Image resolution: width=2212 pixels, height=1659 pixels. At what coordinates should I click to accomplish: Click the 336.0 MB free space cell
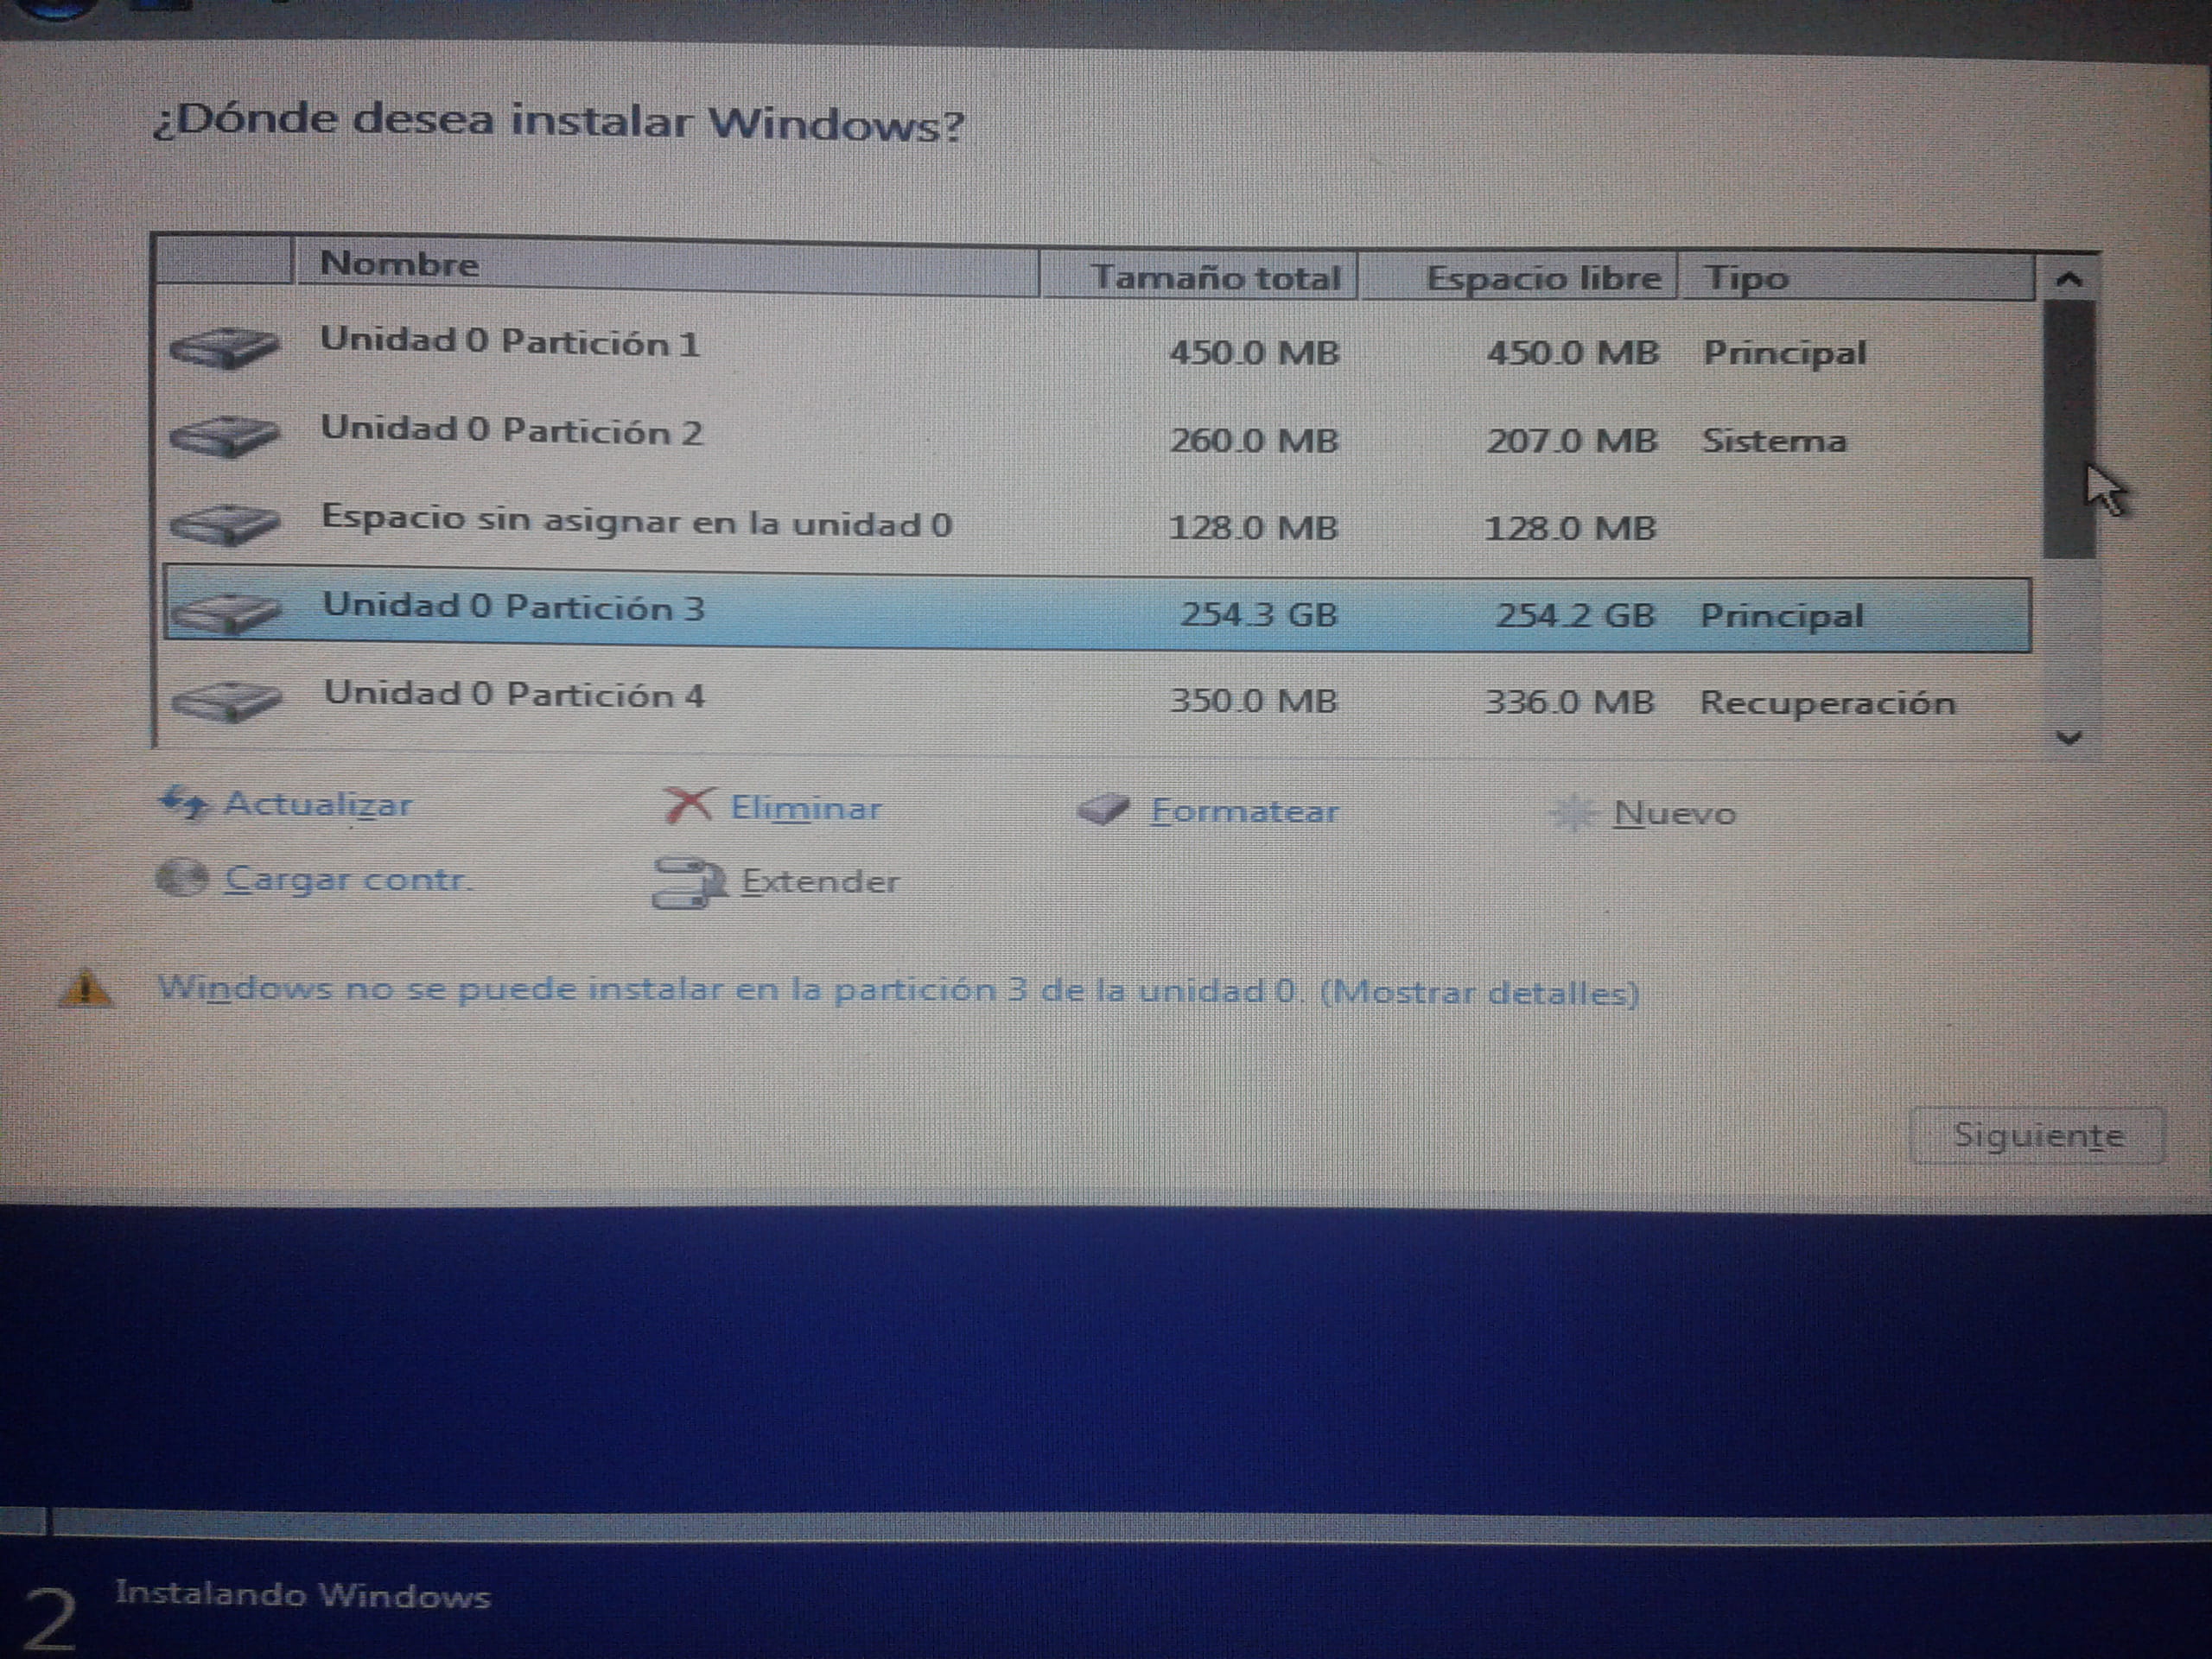1568,702
